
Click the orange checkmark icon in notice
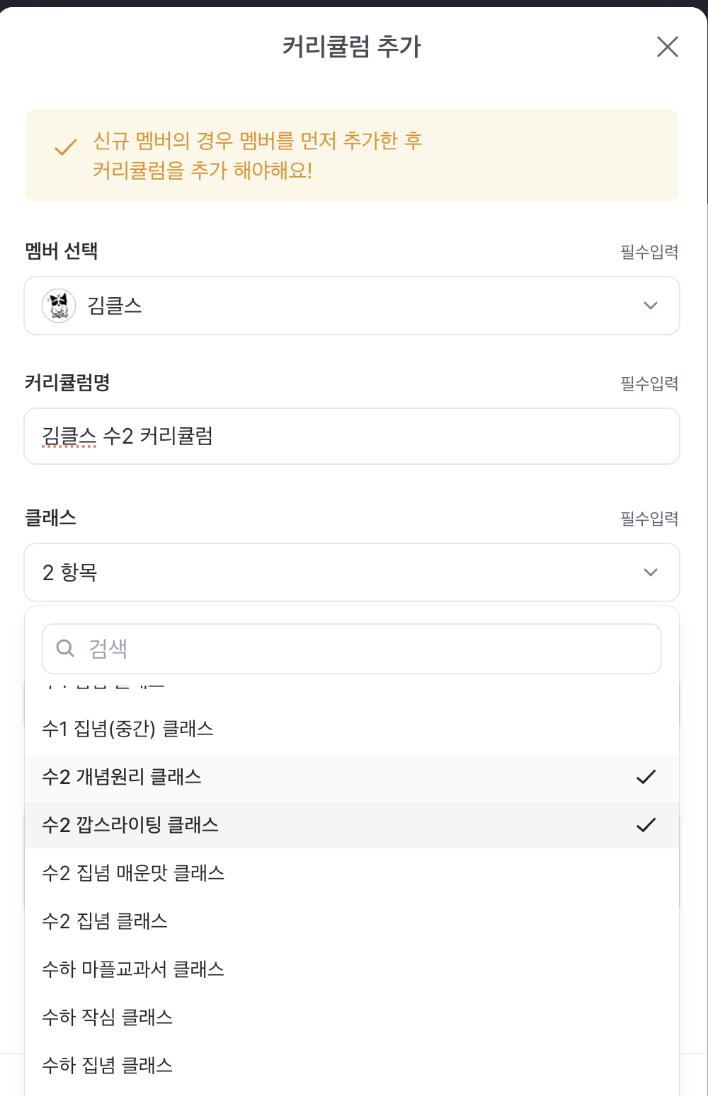[x=66, y=147]
